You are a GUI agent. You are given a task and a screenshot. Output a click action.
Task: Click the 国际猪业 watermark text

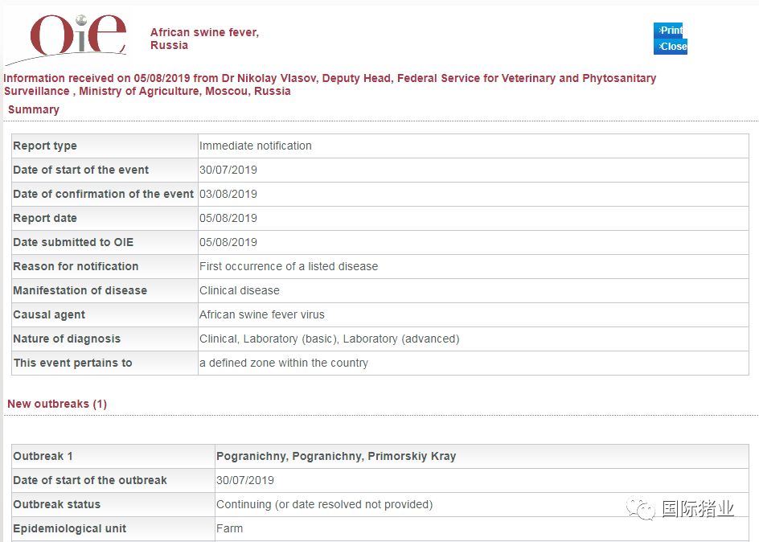698,508
